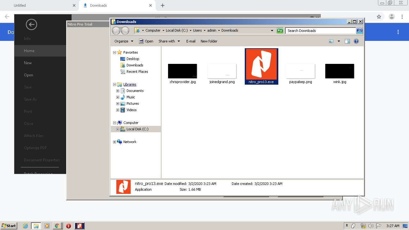Image resolution: width=409 pixels, height=230 pixels.
Task: Click the volume icon in system tray
Action: (x=371, y=226)
